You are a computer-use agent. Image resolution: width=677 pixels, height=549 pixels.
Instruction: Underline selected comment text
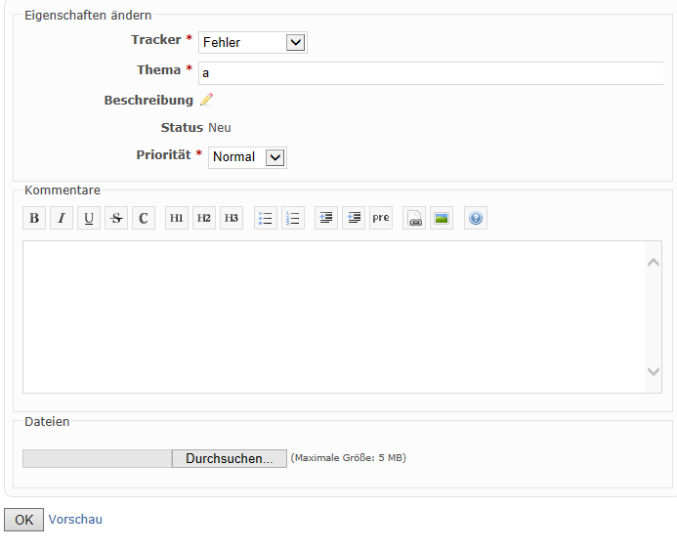[89, 218]
